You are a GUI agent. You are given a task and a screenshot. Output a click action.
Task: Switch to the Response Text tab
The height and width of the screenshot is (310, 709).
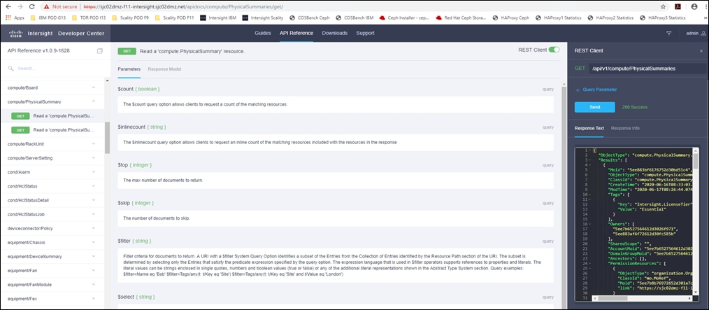point(589,128)
